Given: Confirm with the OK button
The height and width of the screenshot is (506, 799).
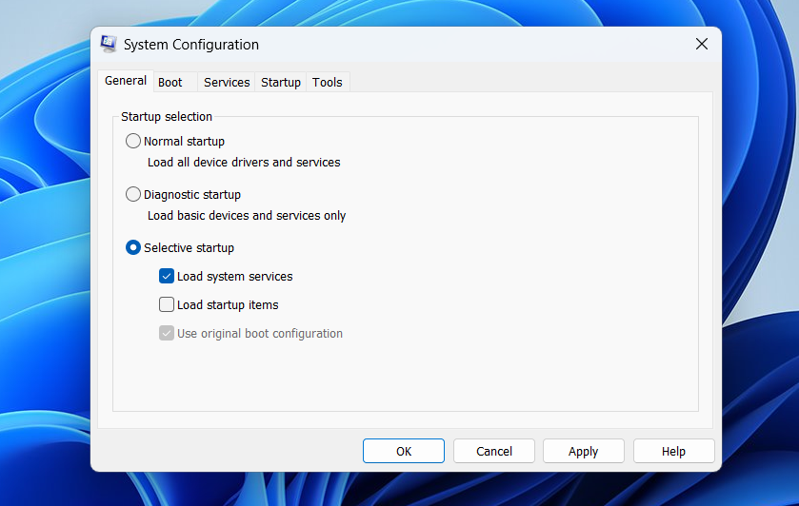Looking at the screenshot, I should point(404,451).
